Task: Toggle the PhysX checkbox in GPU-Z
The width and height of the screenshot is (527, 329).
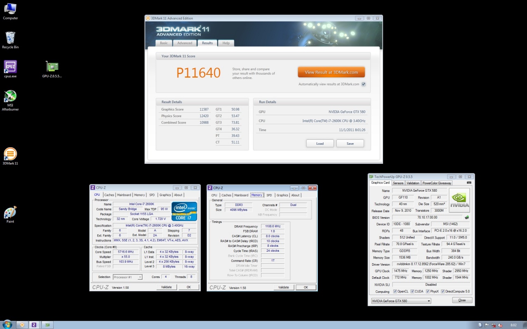Action: [x=428, y=292]
